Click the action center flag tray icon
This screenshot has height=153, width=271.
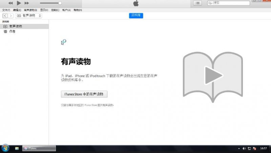pyautogui.click(x=254, y=148)
